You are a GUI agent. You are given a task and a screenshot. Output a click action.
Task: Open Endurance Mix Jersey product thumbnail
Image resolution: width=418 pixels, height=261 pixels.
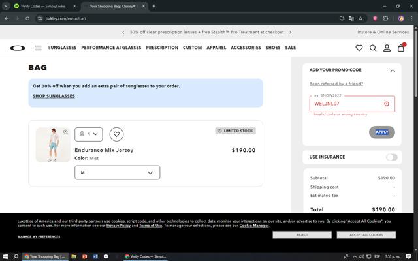[x=53, y=145]
